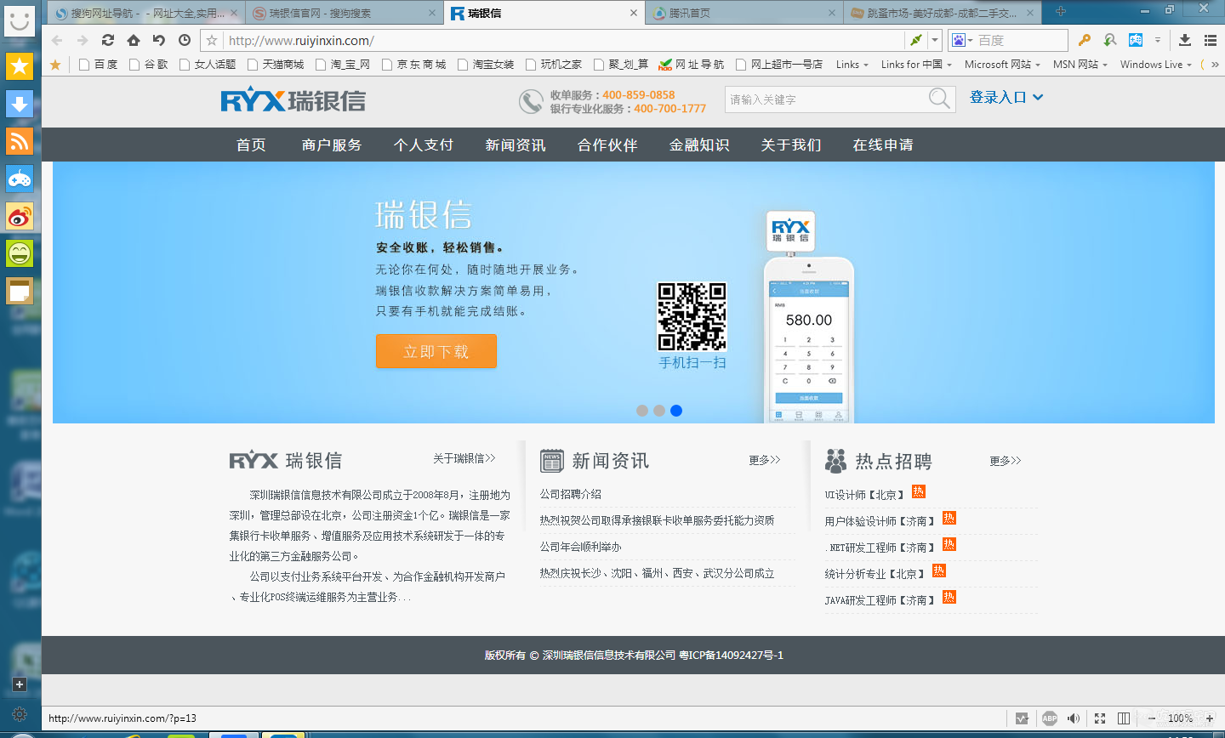Screen dimensions: 1225x738
Task: Click the sidebar add plus icon
Action: (x=20, y=684)
